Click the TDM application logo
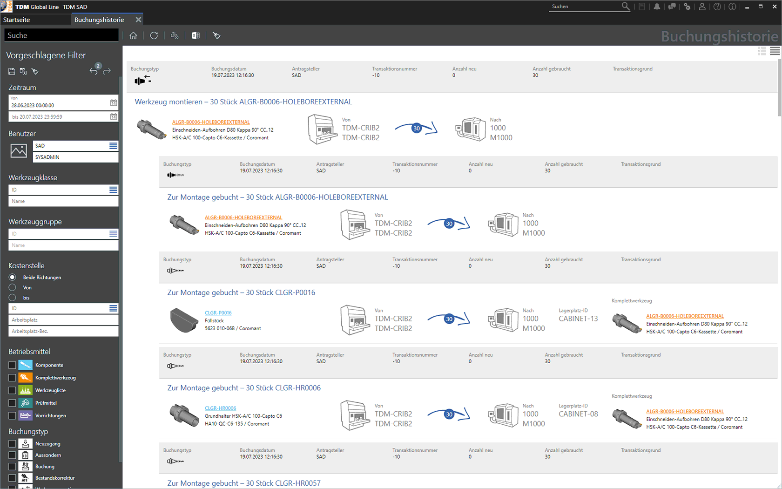This screenshot has width=782, height=489. 6,7
